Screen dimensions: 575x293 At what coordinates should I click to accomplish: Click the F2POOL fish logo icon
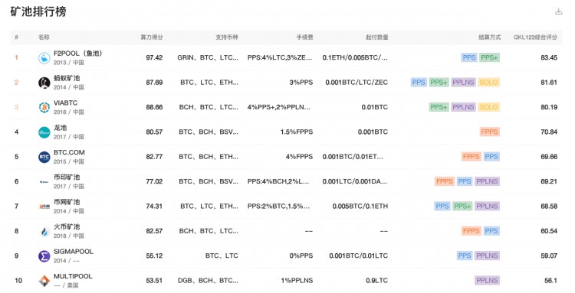(x=44, y=58)
